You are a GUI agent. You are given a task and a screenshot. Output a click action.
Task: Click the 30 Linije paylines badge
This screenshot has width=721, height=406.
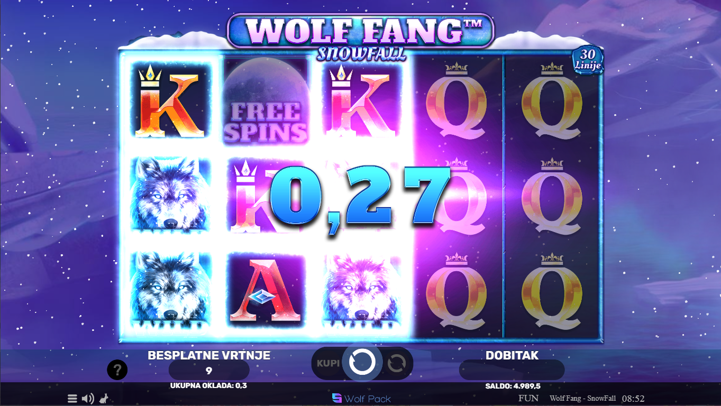(588, 60)
